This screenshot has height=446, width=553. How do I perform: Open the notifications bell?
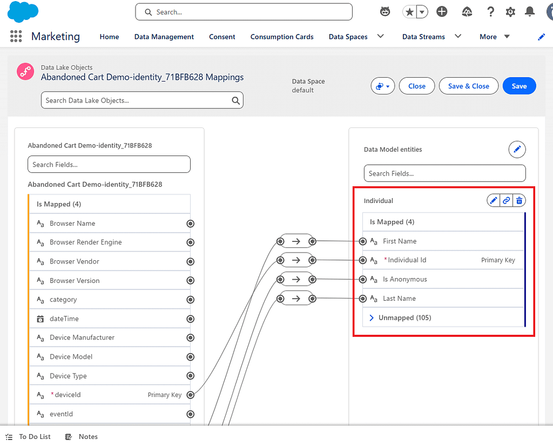[529, 12]
